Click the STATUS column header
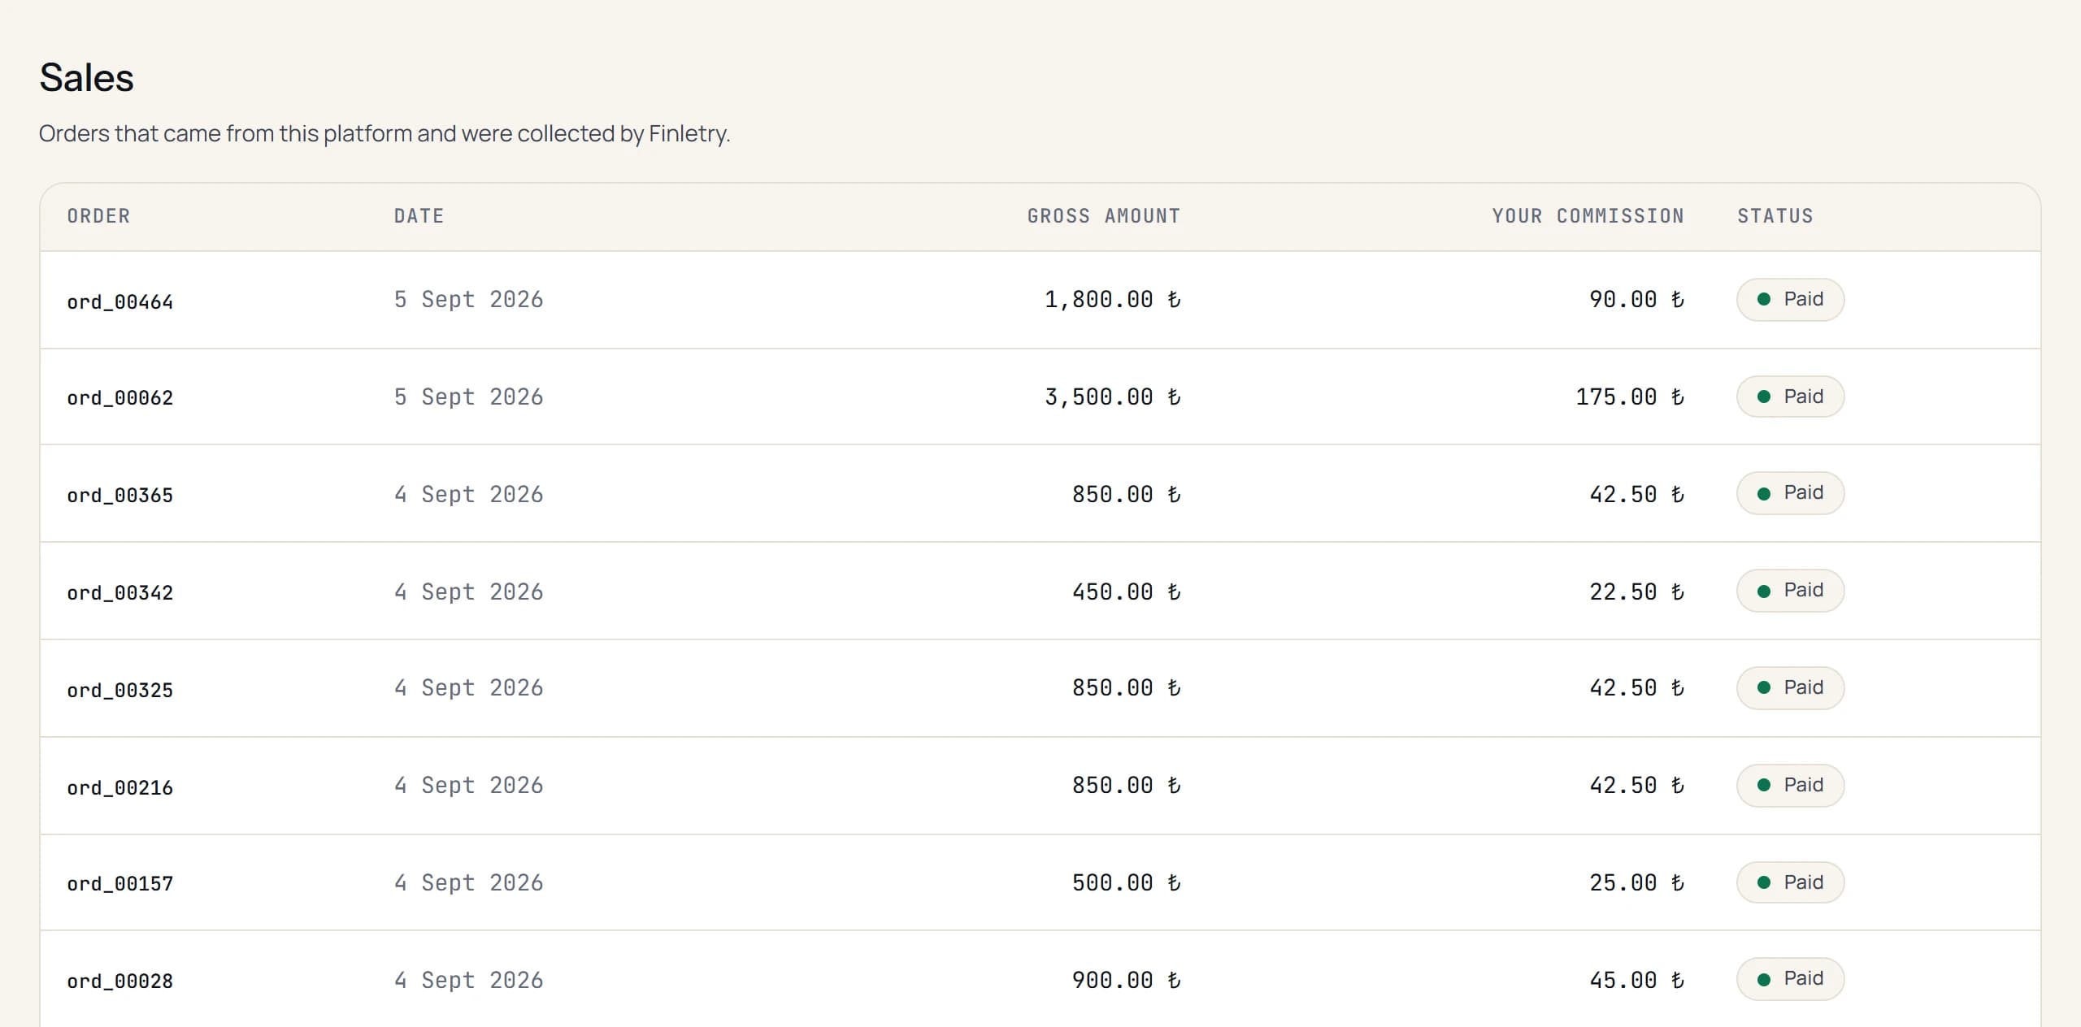This screenshot has height=1027, width=2081. tap(1775, 216)
